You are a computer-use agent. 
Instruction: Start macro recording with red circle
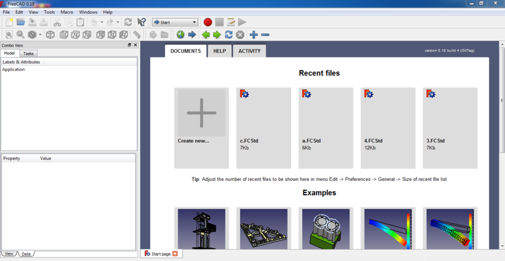pos(208,22)
